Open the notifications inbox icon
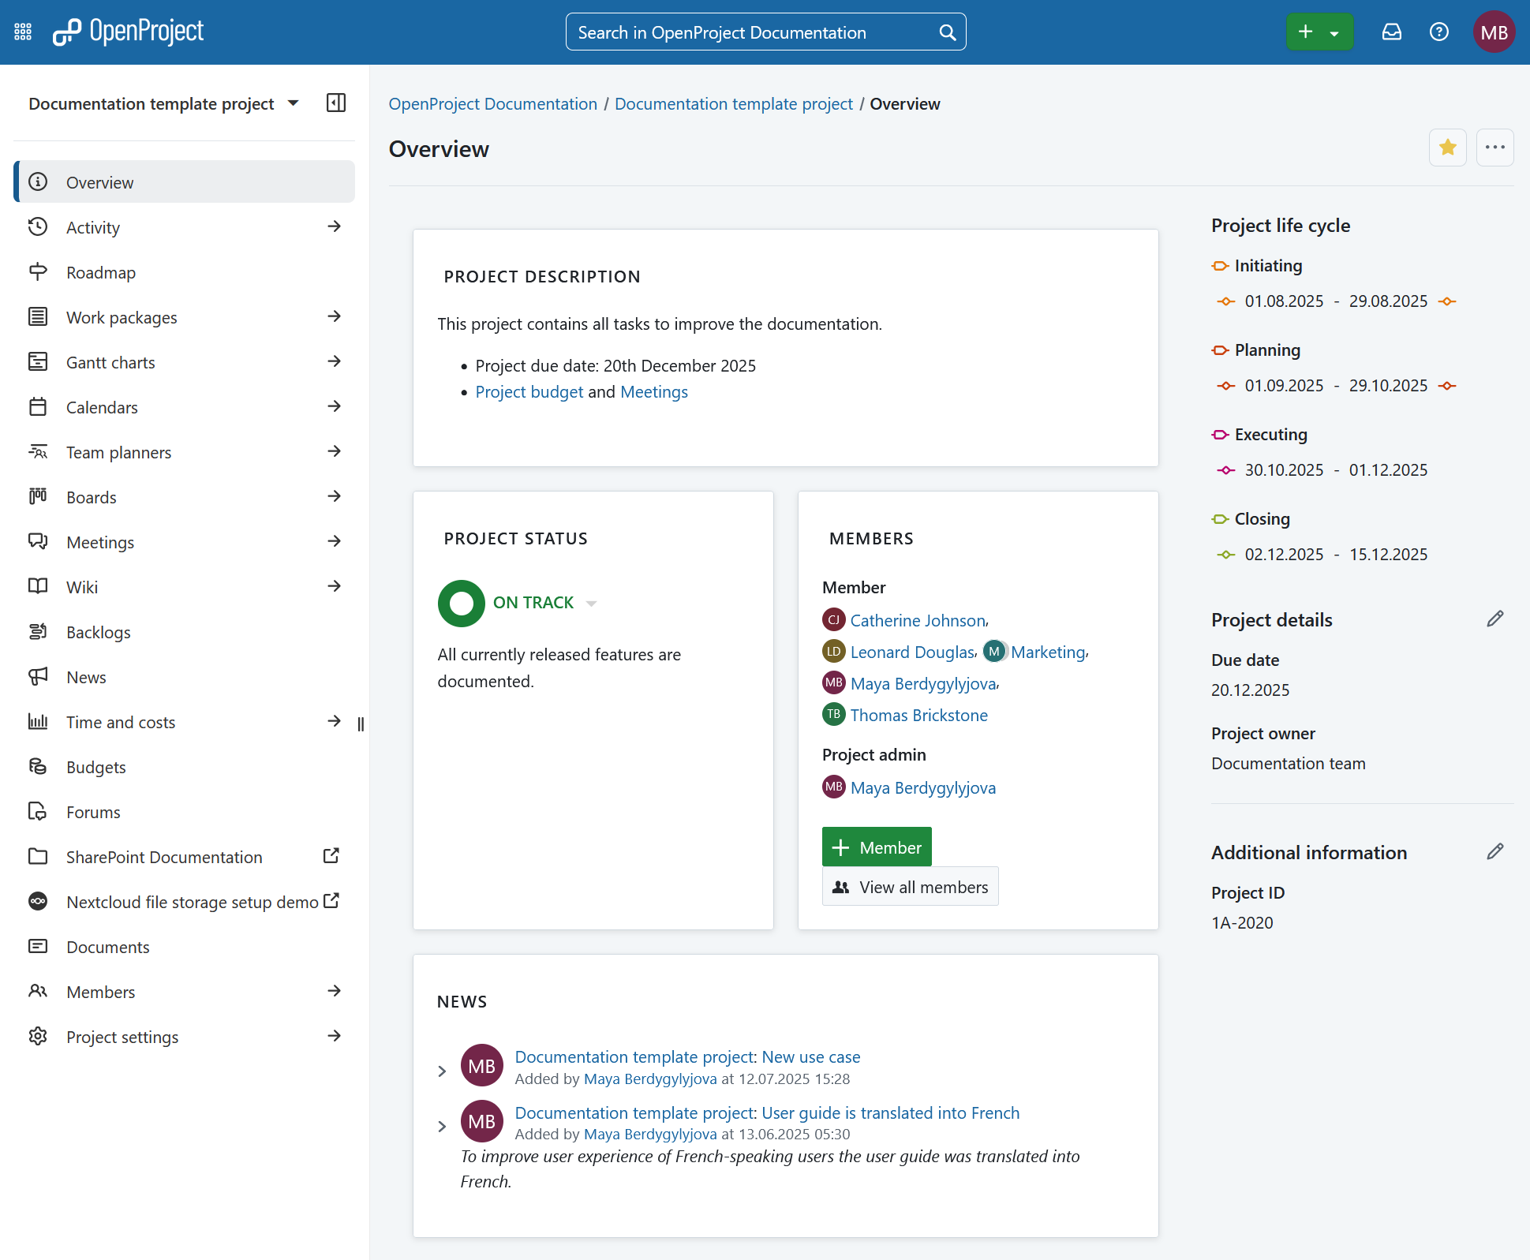This screenshot has height=1260, width=1530. 1392,32
